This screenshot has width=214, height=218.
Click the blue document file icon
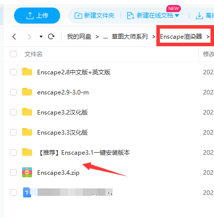[27, 192]
